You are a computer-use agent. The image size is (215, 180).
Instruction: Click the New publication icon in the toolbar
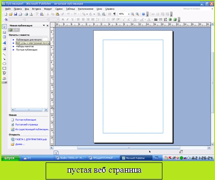[x=6, y=14]
